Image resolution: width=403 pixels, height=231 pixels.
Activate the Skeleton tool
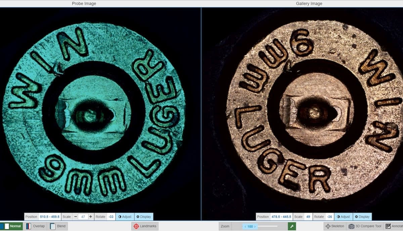(334, 226)
